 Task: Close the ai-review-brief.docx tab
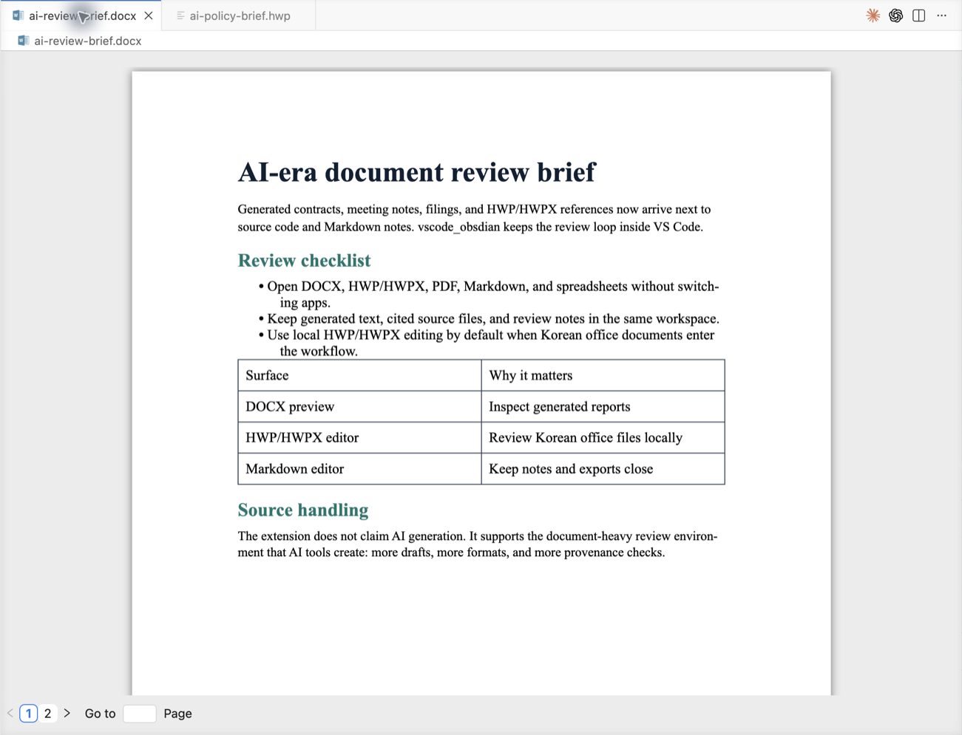[x=149, y=16]
